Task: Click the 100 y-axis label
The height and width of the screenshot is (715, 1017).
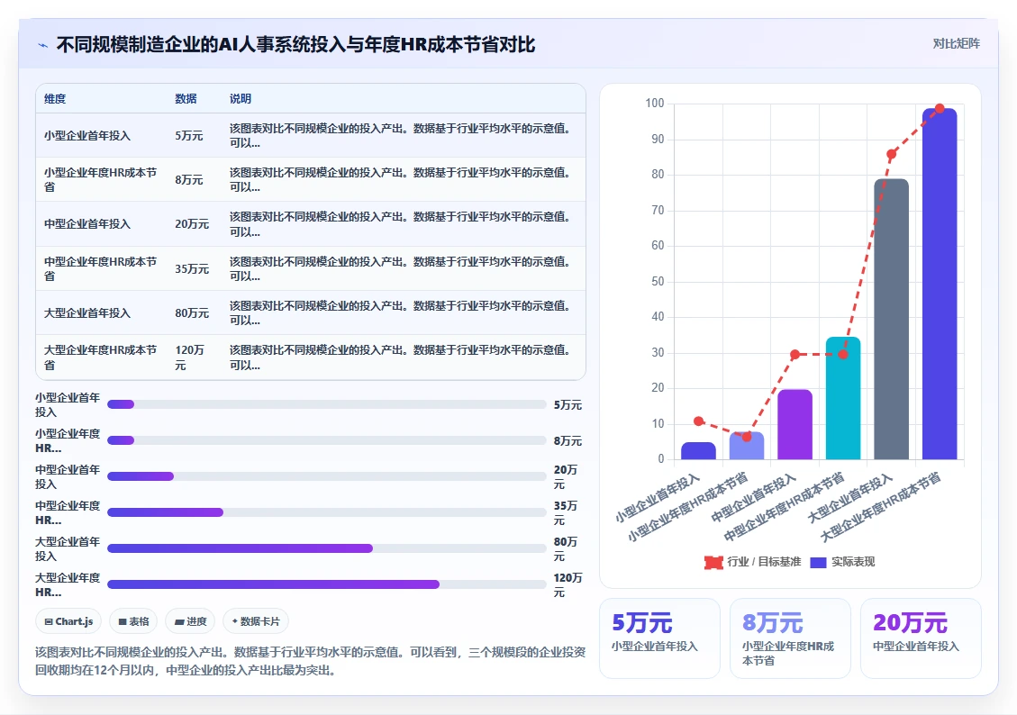Action: pos(655,103)
